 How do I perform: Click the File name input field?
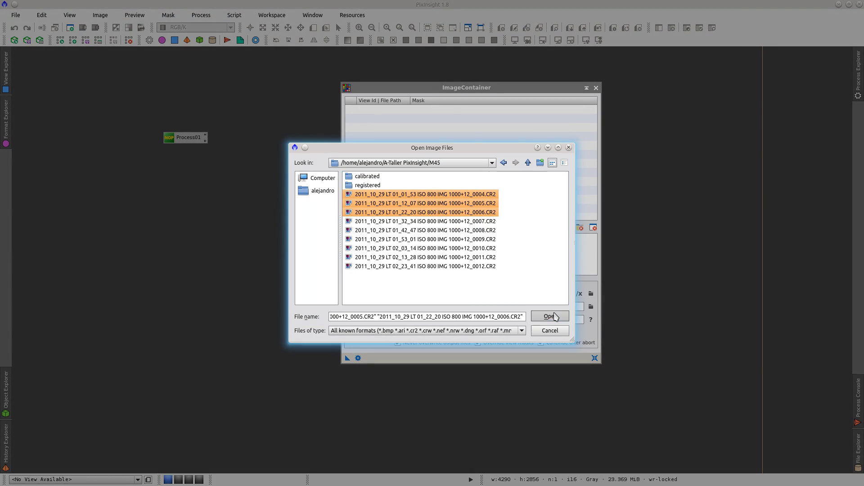click(x=427, y=317)
